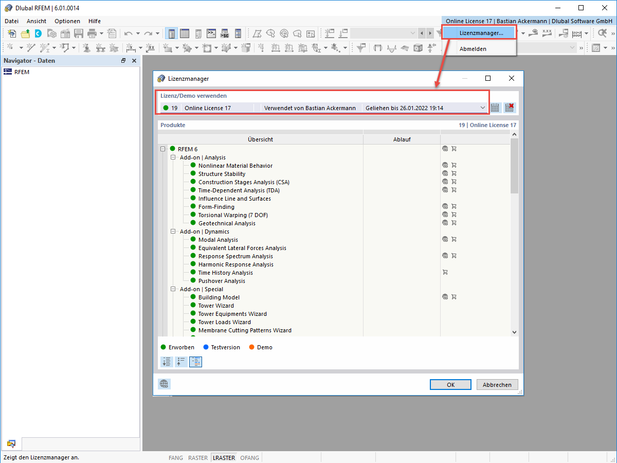617x463 pixels.
Task: Click globe icon for Form-Finding row
Action: [x=445, y=206]
